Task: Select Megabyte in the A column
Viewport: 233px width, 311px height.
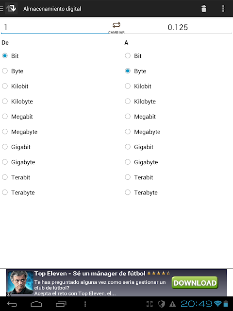Action: pos(143,132)
